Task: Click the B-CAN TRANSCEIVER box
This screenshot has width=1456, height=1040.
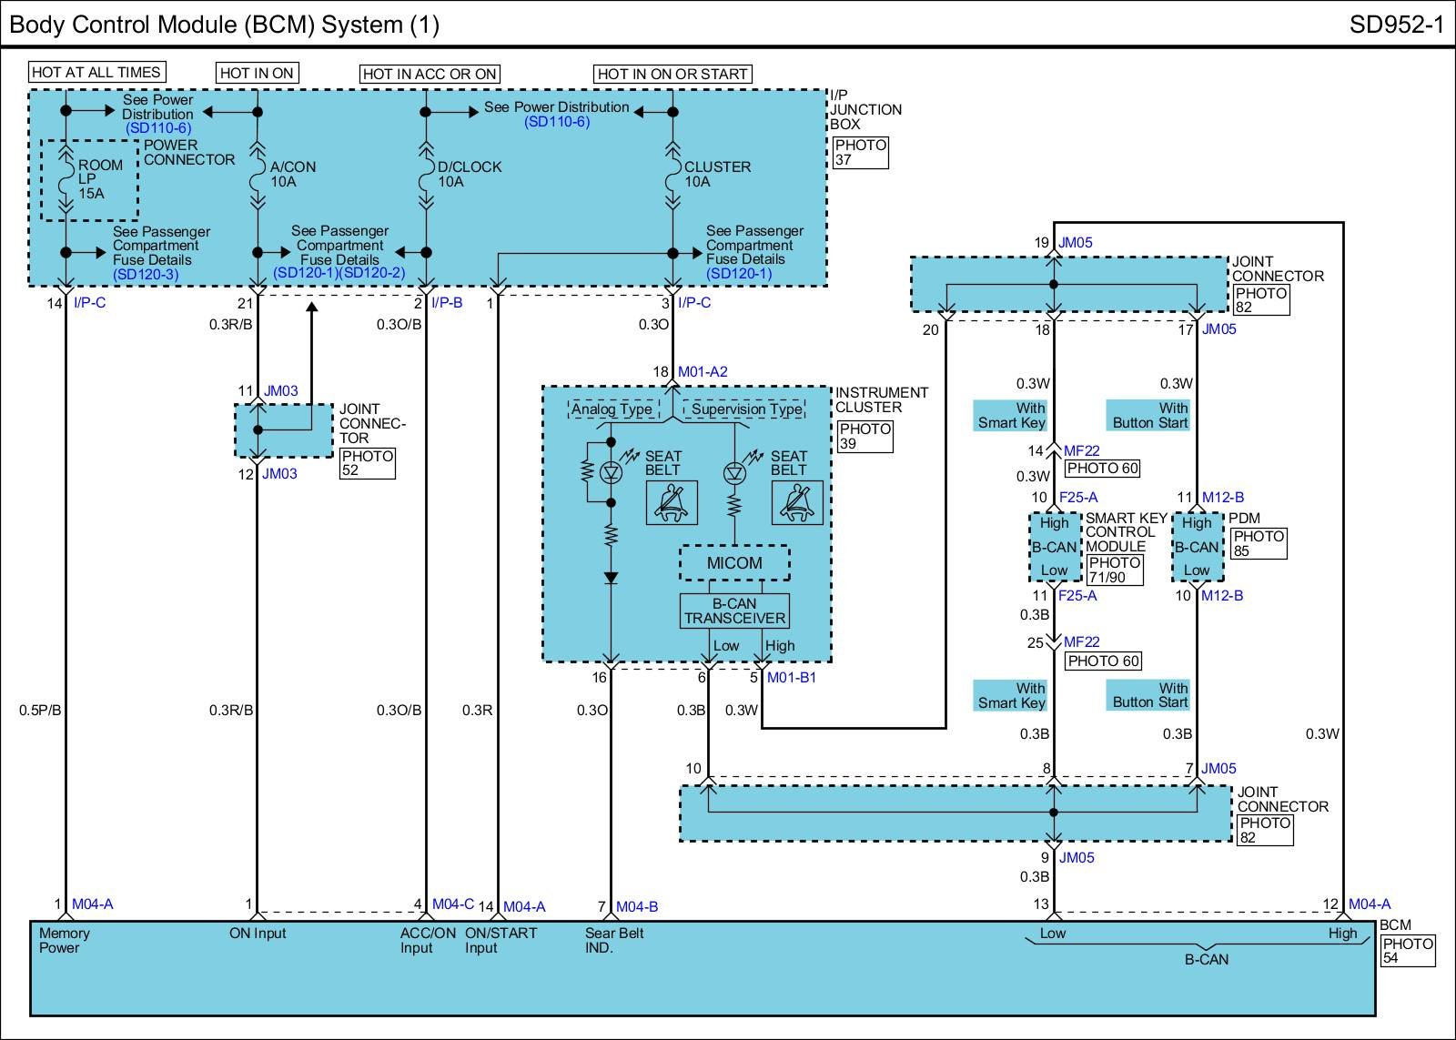Action: click(x=734, y=611)
